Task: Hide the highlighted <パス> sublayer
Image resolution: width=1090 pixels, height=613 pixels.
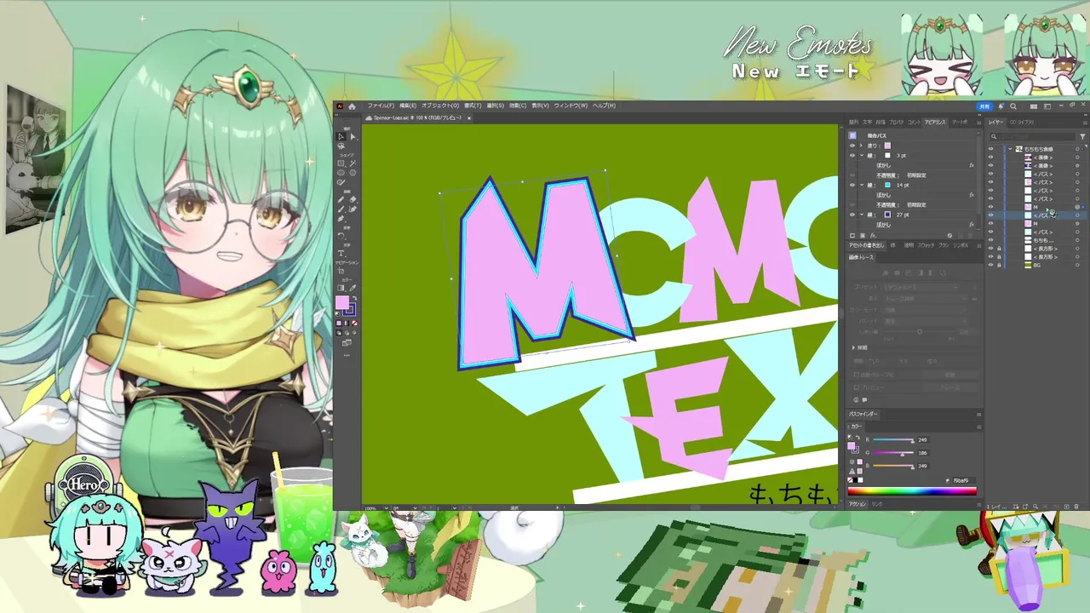Action: (x=990, y=215)
